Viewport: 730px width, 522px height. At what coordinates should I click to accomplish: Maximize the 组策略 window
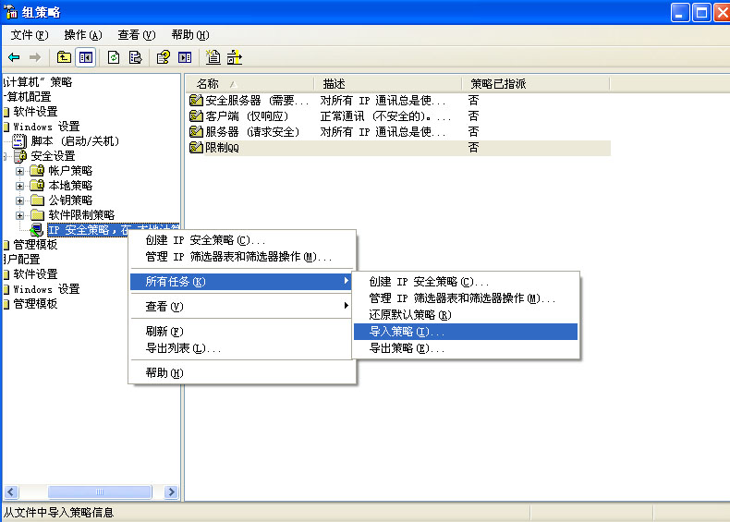[x=701, y=12]
